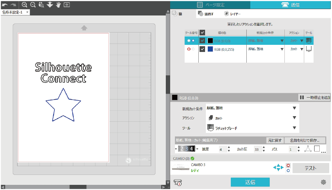The image size is (332, 190).
Task: Open the ページ設定 tab
Action: 210,5
